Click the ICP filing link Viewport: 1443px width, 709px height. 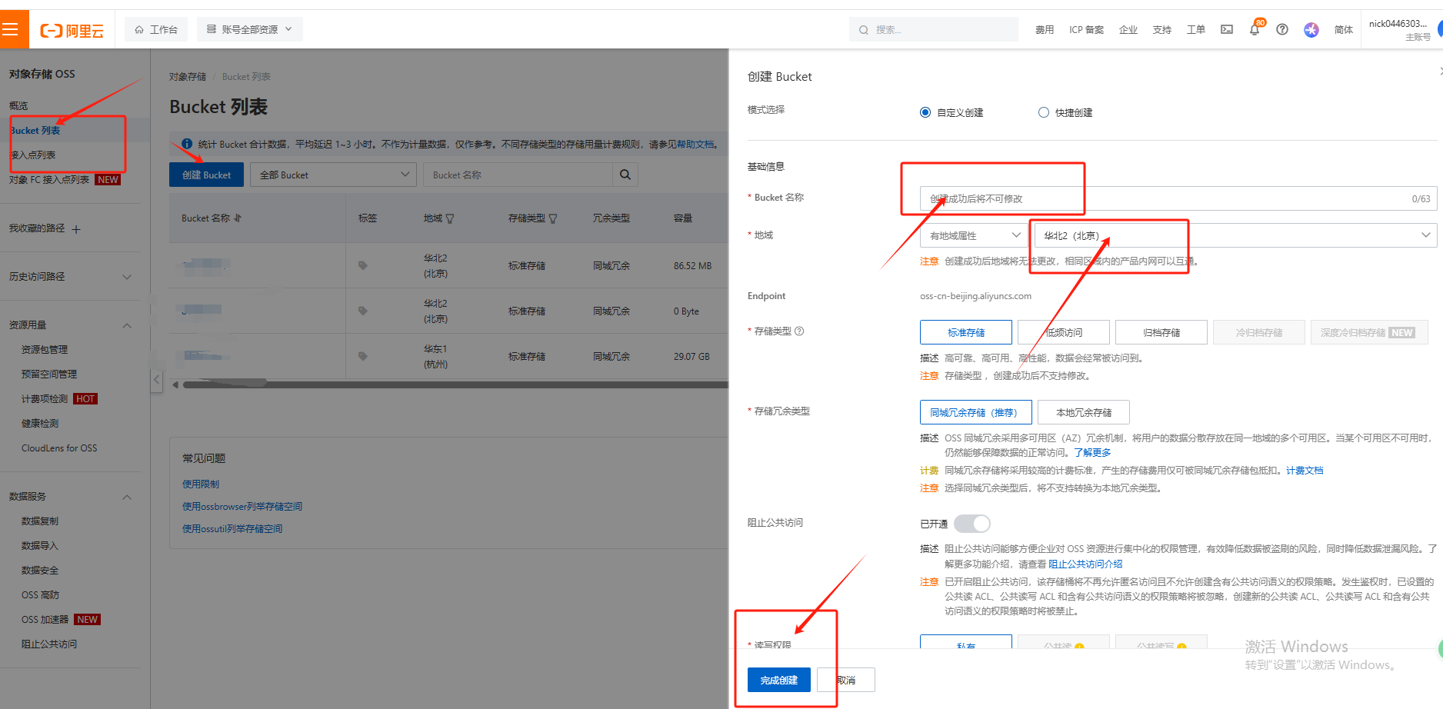[x=1086, y=29]
